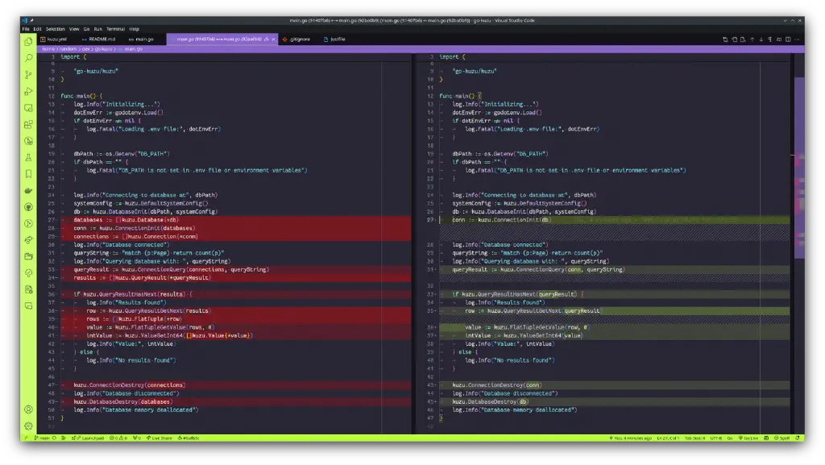Open the Accounts icon in activity bar
The height and width of the screenshot is (465, 825).
28,409
